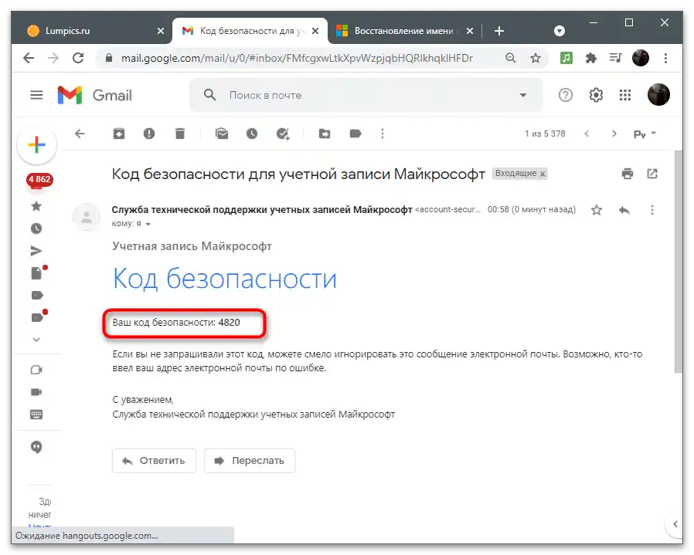694x555 pixels.
Task: Open Drafts in sidebar
Action: (37, 272)
